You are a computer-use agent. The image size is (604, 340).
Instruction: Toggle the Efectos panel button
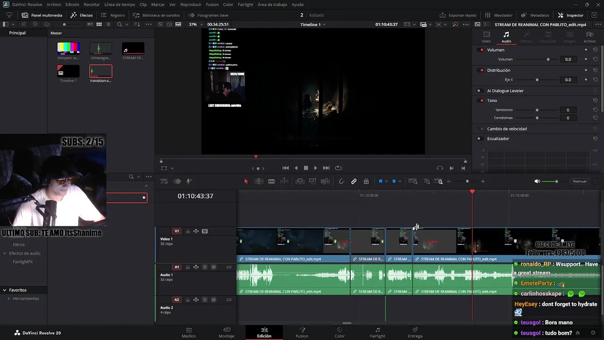[x=82, y=15]
